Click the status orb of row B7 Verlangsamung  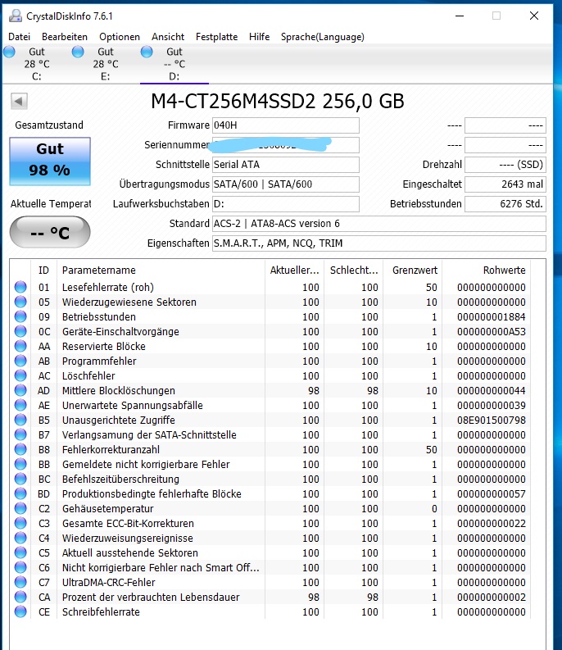pyautogui.click(x=20, y=434)
